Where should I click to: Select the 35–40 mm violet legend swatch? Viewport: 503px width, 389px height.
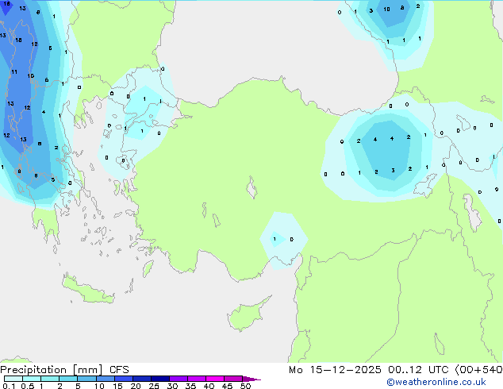(x=196, y=379)
